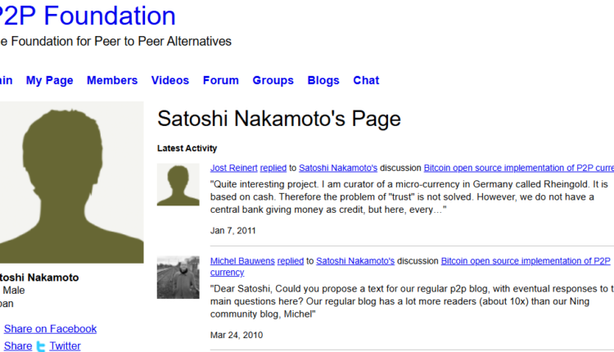614x352 pixels.
Task: Click the Twitter bird icon
Action: 41,346
